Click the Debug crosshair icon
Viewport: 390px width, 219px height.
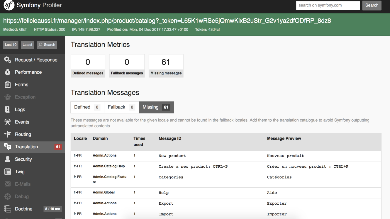pyautogui.click(x=8, y=196)
